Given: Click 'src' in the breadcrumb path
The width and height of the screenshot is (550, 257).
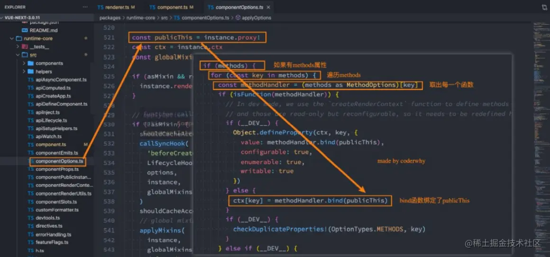Looking at the screenshot, I should point(164,18).
